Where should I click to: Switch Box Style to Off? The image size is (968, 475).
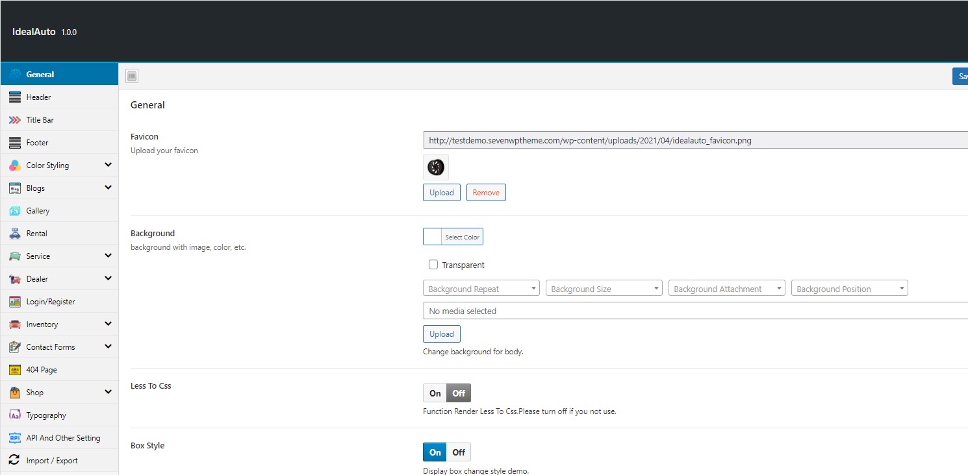[459, 452]
